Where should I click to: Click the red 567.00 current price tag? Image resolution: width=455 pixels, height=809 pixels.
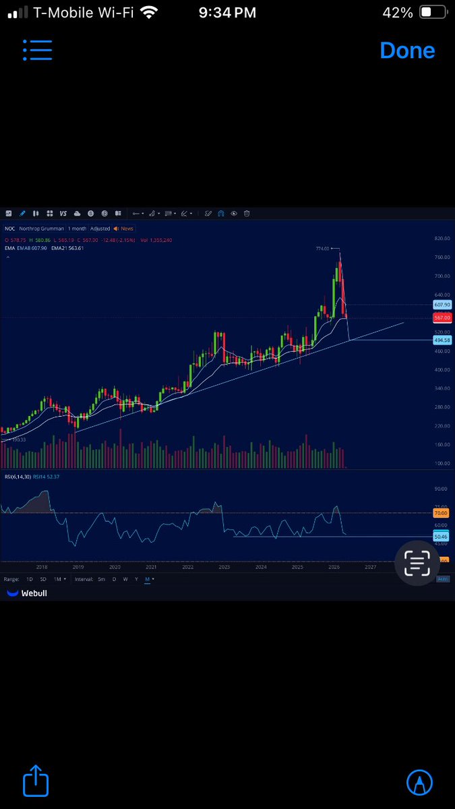(442, 318)
